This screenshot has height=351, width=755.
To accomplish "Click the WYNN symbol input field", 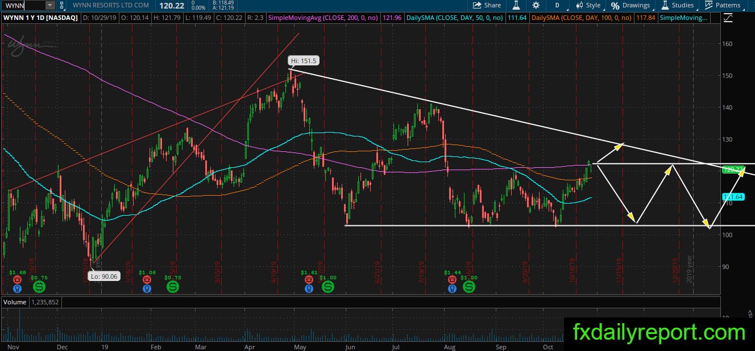I will point(24,5).
